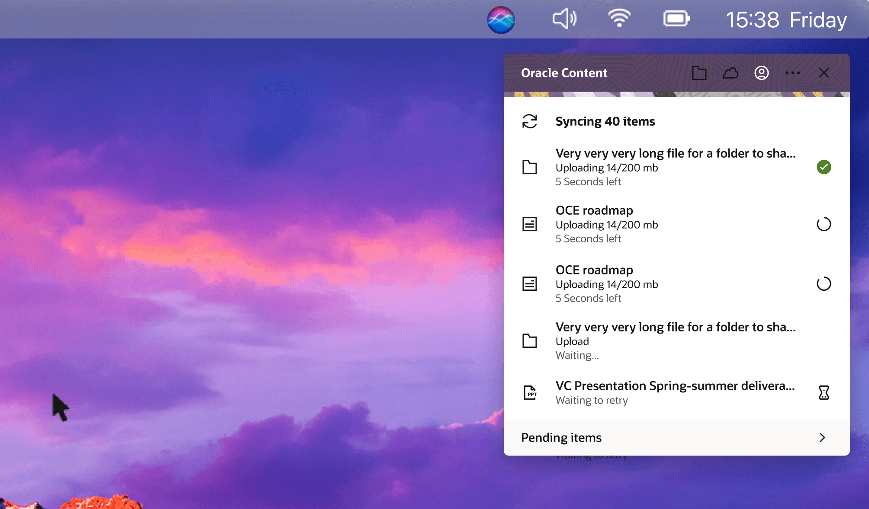The image size is (869, 509).
Task: Open Siri from the menu bar
Action: [x=501, y=19]
